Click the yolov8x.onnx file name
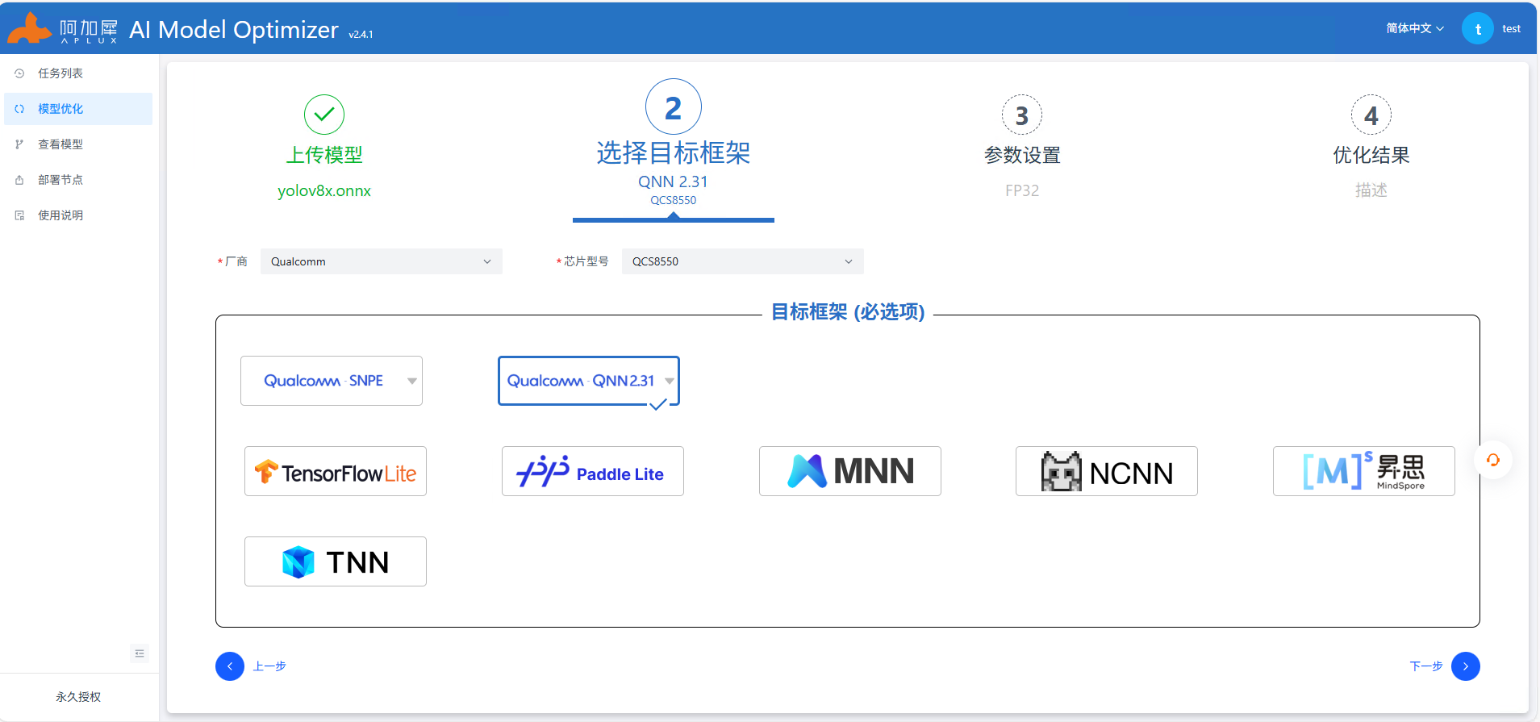 [x=324, y=191]
